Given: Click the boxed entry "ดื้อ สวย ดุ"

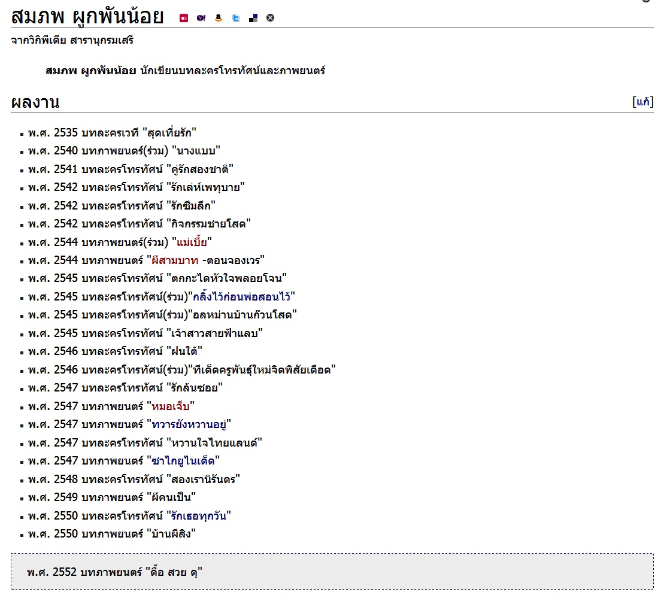Looking at the screenshot, I should pyautogui.click(x=114, y=572).
